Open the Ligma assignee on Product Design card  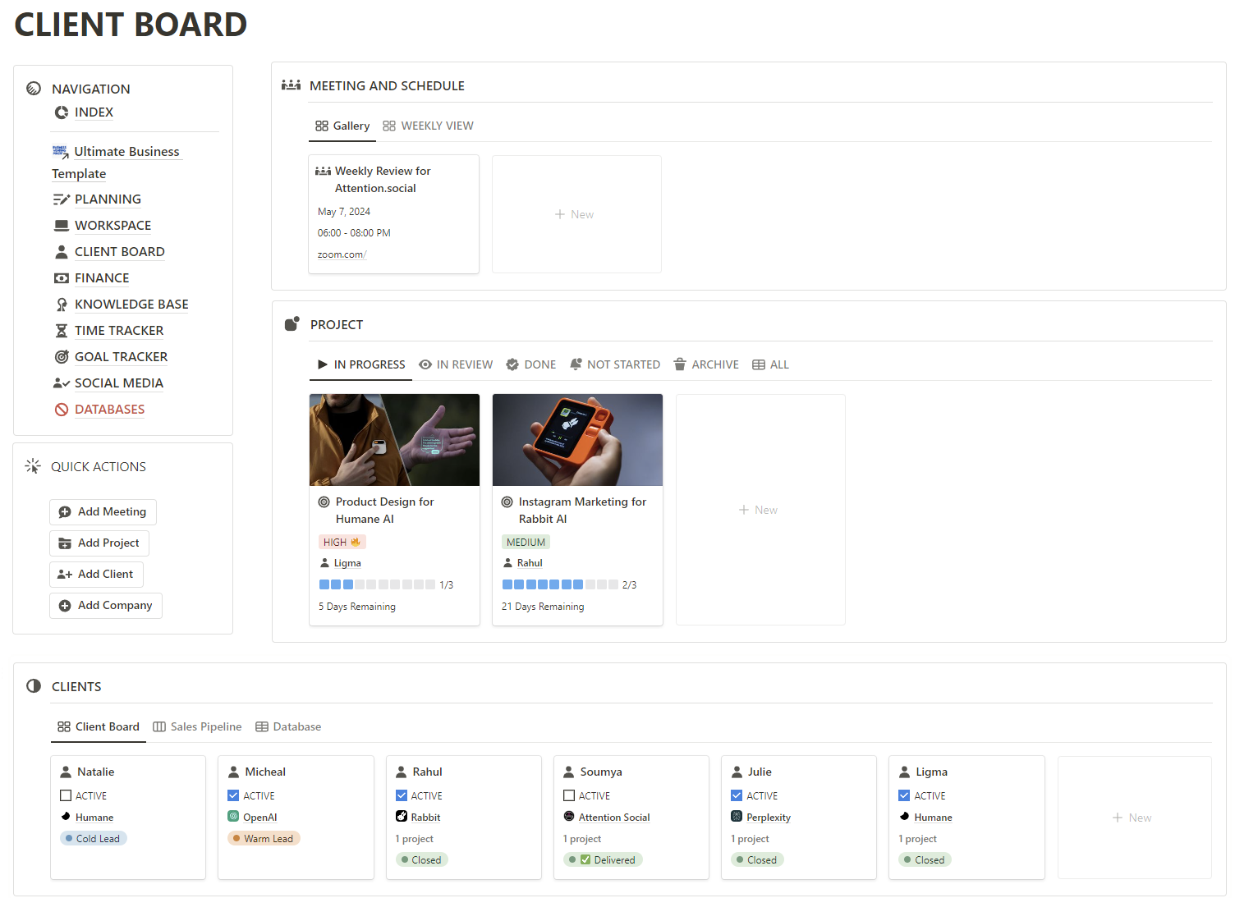[x=341, y=563]
